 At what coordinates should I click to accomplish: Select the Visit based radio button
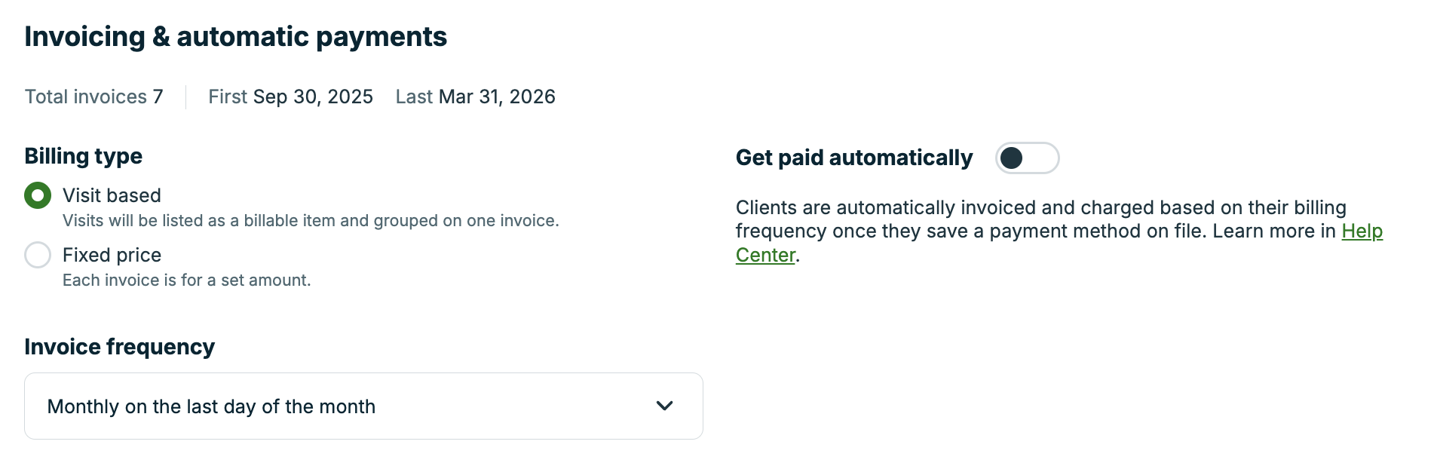[x=38, y=195]
